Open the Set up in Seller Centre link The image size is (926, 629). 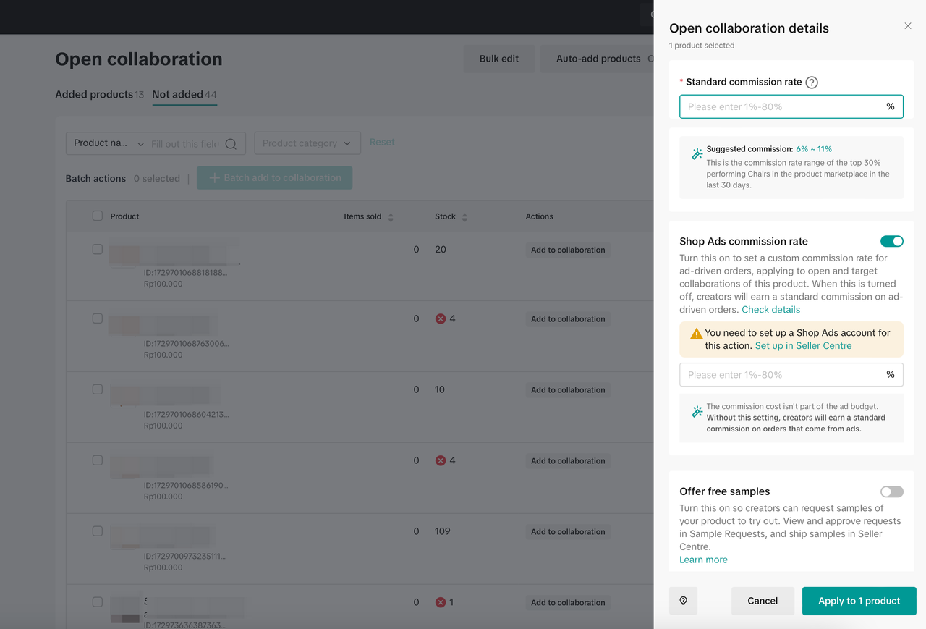click(803, 346)
